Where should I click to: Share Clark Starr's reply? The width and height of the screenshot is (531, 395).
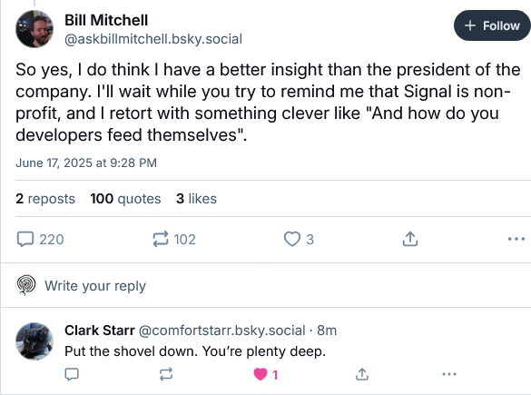[x=362, y=374]
